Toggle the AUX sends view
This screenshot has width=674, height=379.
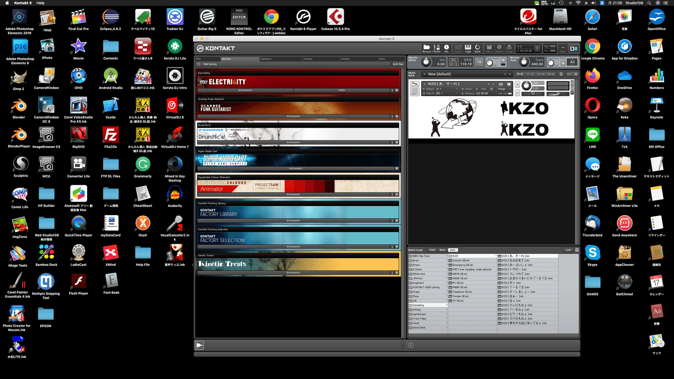click(569, 74)
